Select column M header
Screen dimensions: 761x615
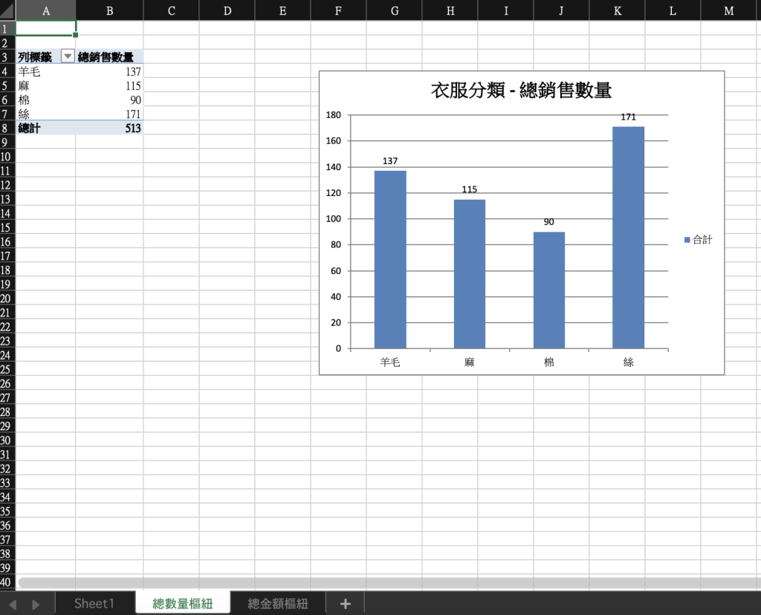pyautogui.click(x=728, y=10)
